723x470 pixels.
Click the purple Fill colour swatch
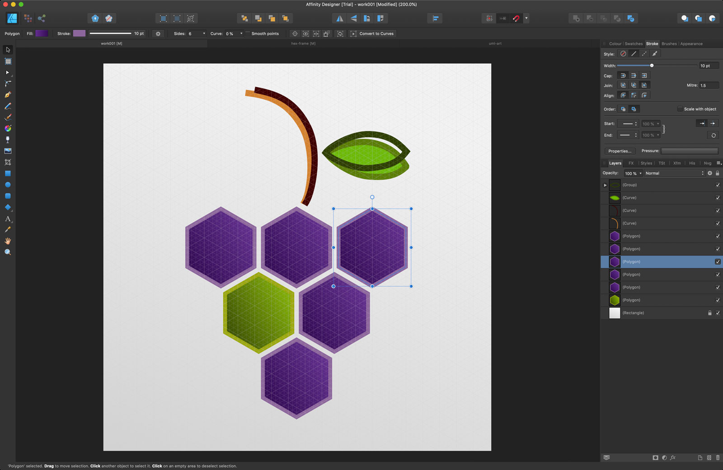point(42,33)
